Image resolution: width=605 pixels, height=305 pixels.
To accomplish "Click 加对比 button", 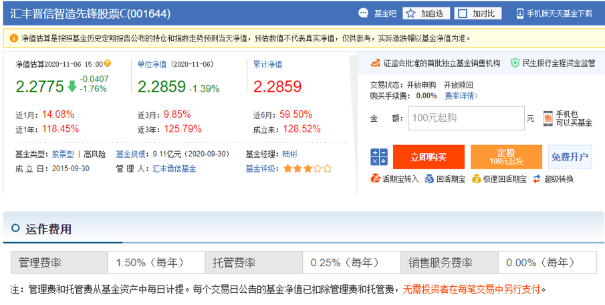I will (478, 14).
